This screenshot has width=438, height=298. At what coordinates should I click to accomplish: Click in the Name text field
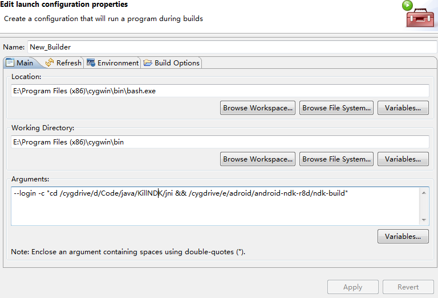click(x=228, y=47)
